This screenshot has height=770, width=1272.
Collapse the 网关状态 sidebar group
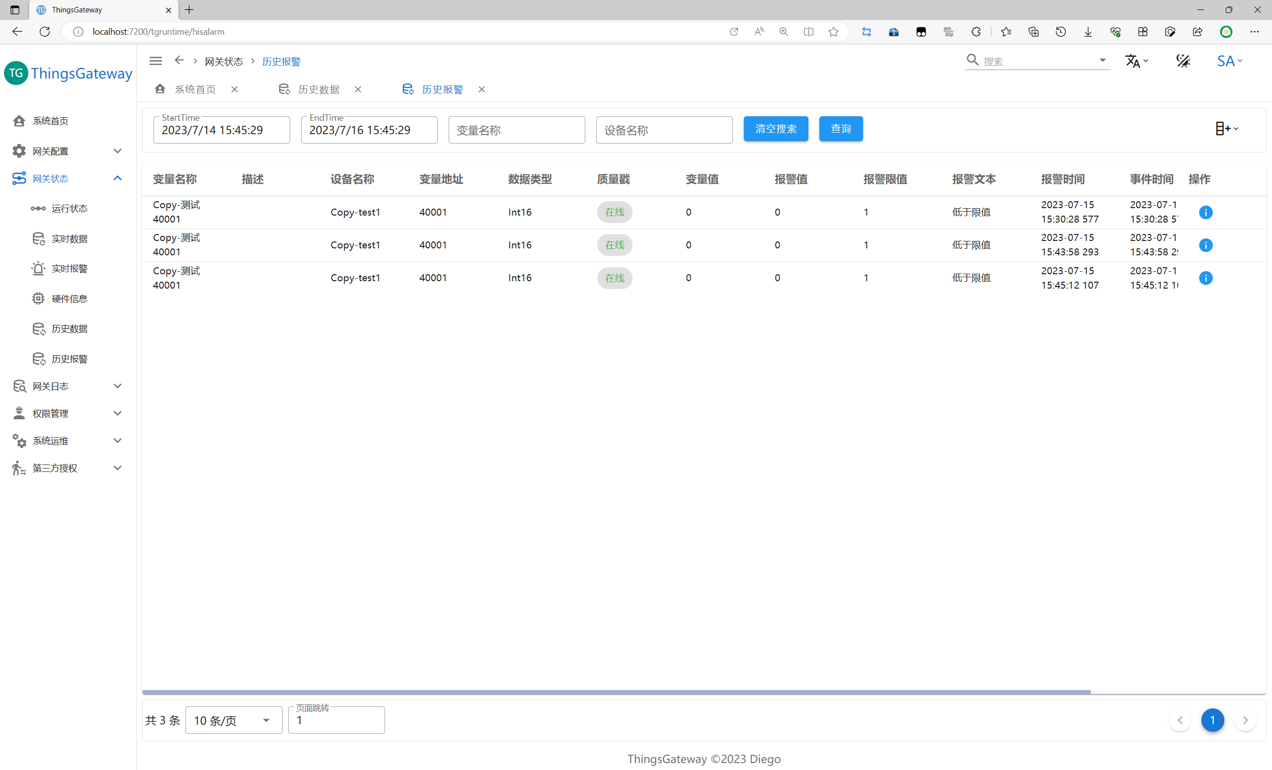coord(117,178)
